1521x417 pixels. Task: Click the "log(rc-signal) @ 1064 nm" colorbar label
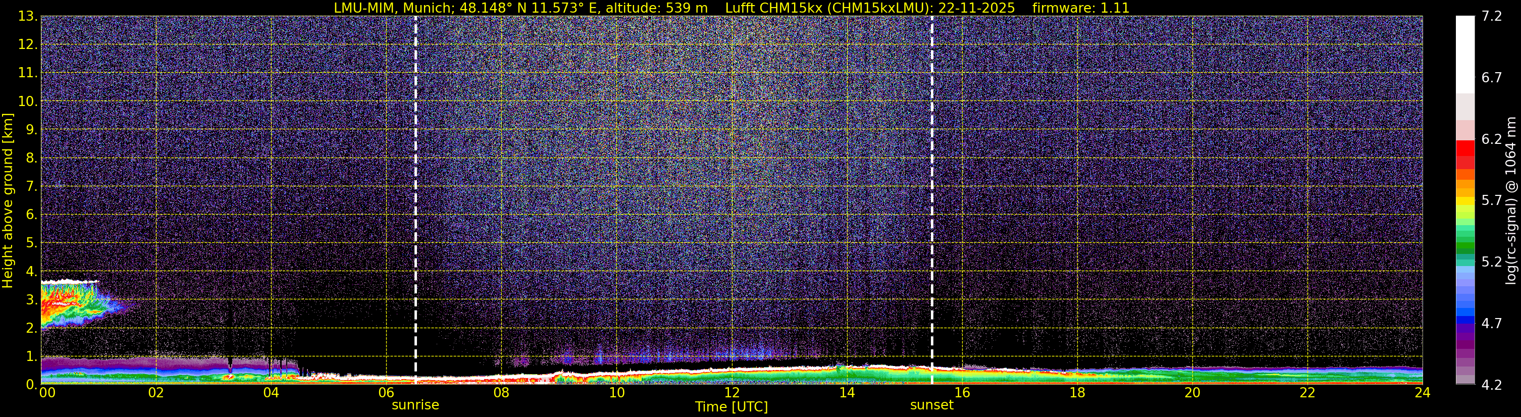[x=1510, y=200]
